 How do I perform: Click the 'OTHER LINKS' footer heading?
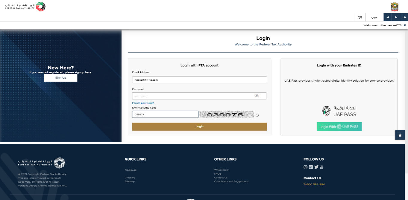point(225,159)
